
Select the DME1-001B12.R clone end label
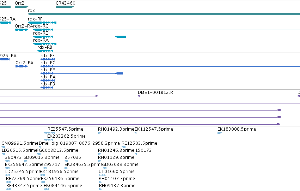pyautogui.click(x=155, y=92)
